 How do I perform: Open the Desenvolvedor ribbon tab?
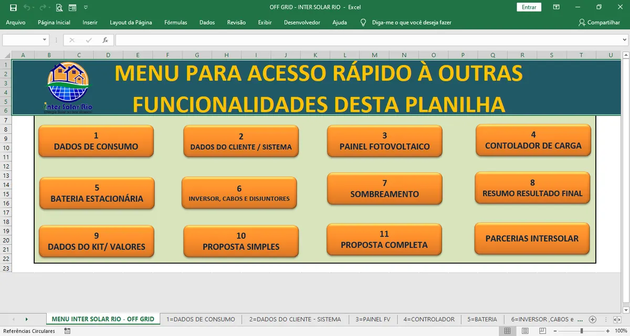point(302,23)
